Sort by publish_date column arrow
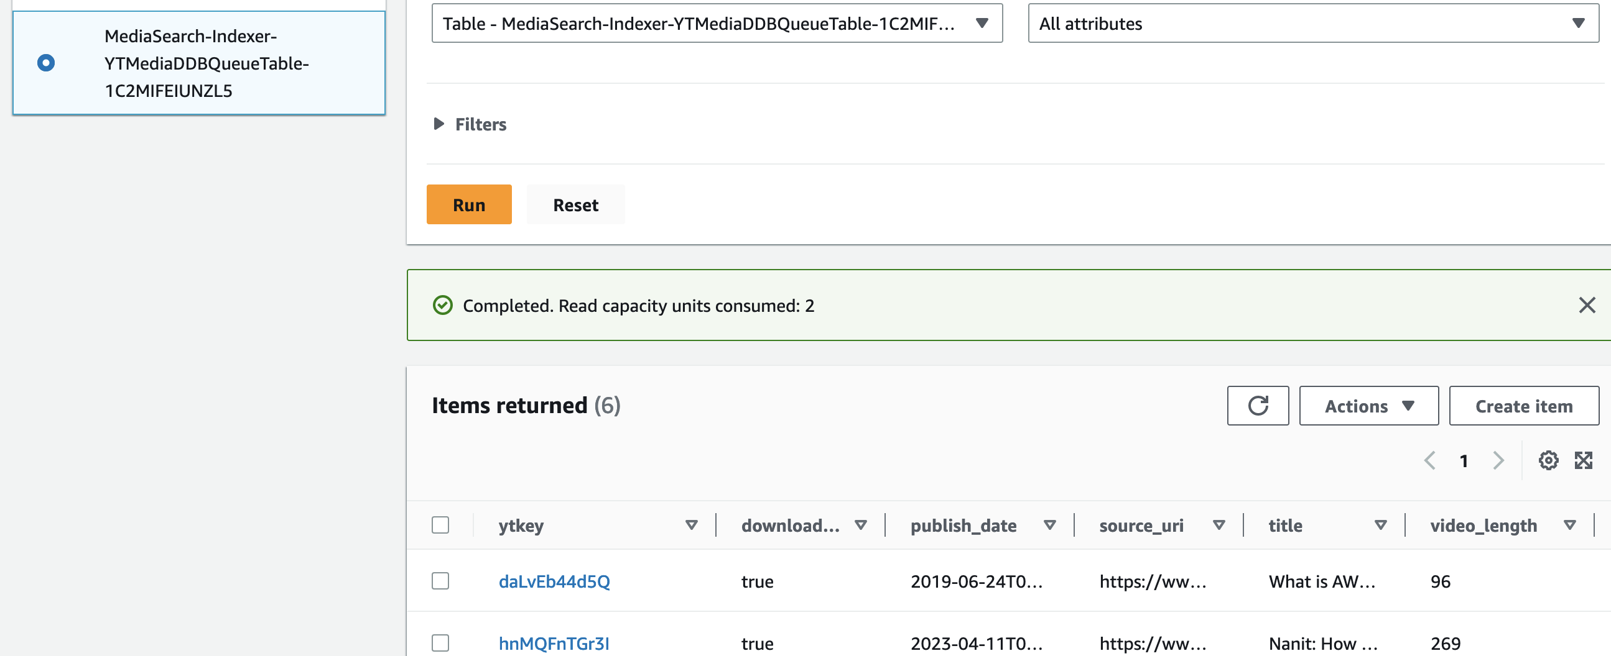The width and height of the screenshot is (1611, 656). [x=1049, y=526]
